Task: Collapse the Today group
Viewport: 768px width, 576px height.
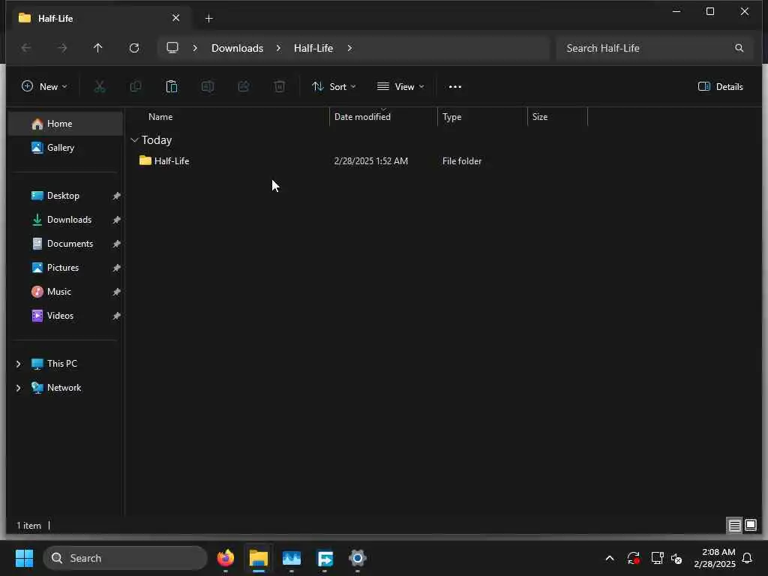Action: (135, 140)
